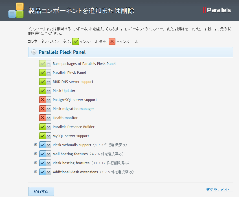
Task: Expand the Plesk webmails support tree
Action: 36,145
